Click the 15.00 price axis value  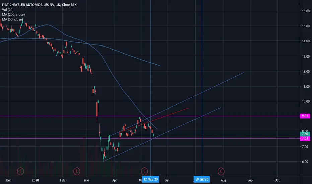click(x=306, y=26)
